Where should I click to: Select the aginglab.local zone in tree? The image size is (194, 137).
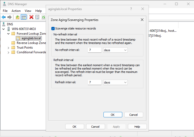click(x=29, y=38)
